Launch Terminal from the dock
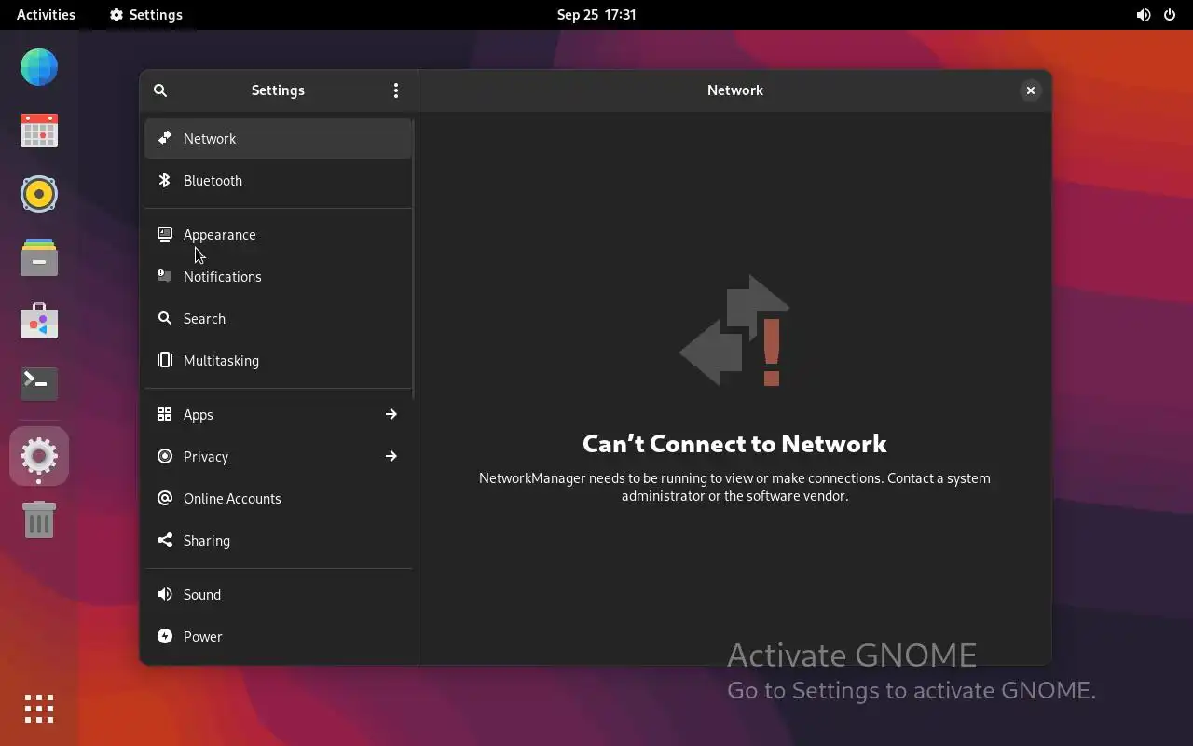1193x746 pixels. click(39, 383)
